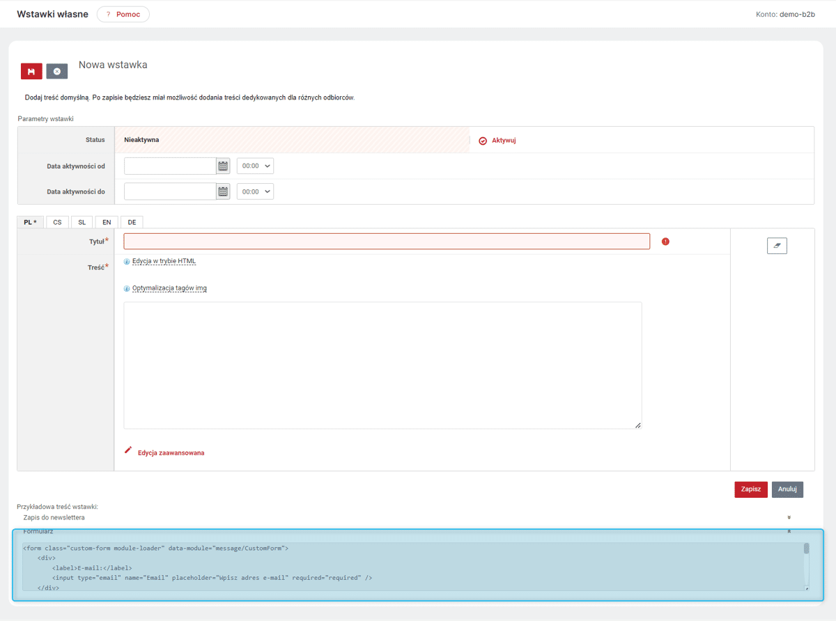The height and width of the screenshot is (621, 836).
Task: Click the Zapisz button
Action: pyautogui.click(x=751, y=489)
